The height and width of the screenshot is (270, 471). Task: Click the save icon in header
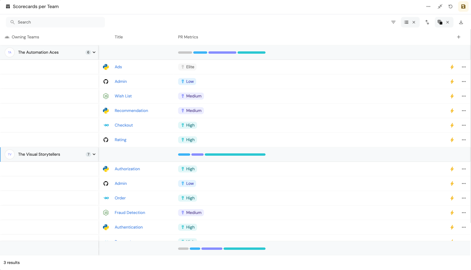pyautogui.click(x=463, y=6)
